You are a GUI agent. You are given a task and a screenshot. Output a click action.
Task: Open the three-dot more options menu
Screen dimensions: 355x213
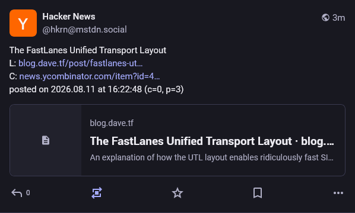click(338, 193)
